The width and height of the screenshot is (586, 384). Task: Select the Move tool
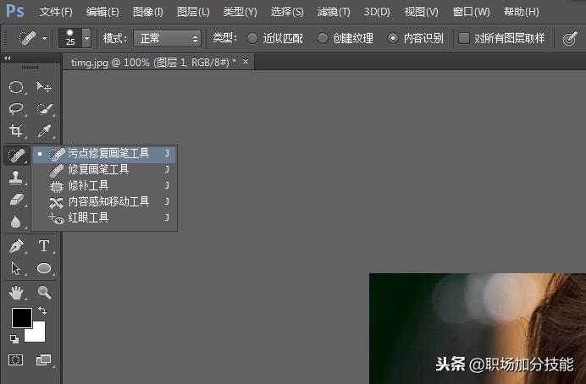[44, 87]
